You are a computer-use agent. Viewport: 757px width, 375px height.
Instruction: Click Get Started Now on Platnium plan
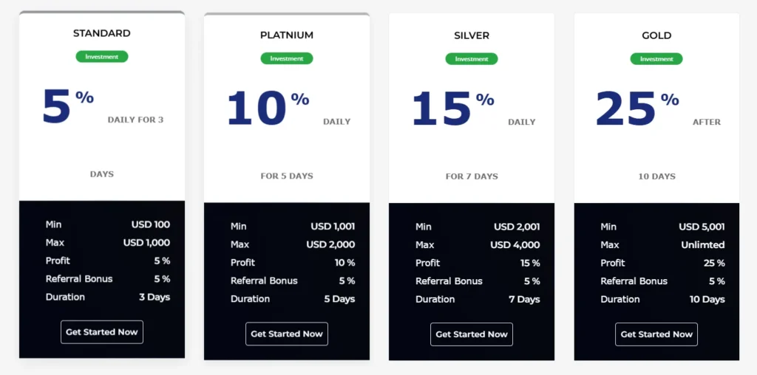point(287,334)
